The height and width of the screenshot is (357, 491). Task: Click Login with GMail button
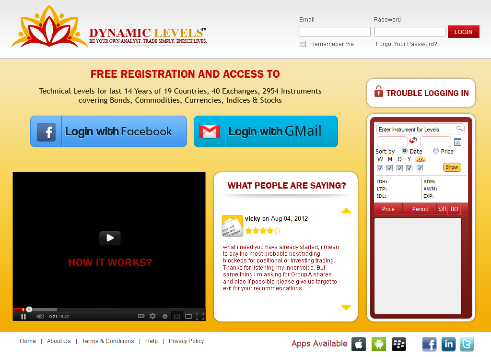266,131
